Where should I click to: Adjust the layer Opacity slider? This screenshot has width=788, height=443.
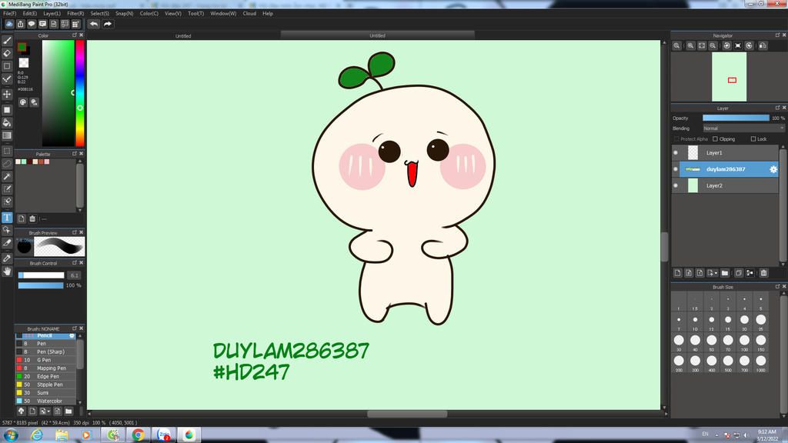736,118
